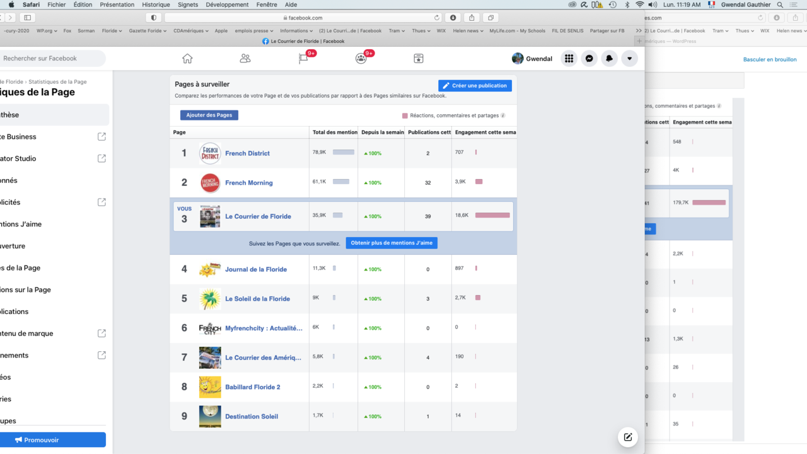This screenshot has height=454, width=807.
Task: Click Obtenir plus de mentions J'aime button
Action: pyautogui.click(x=391, y=243)
